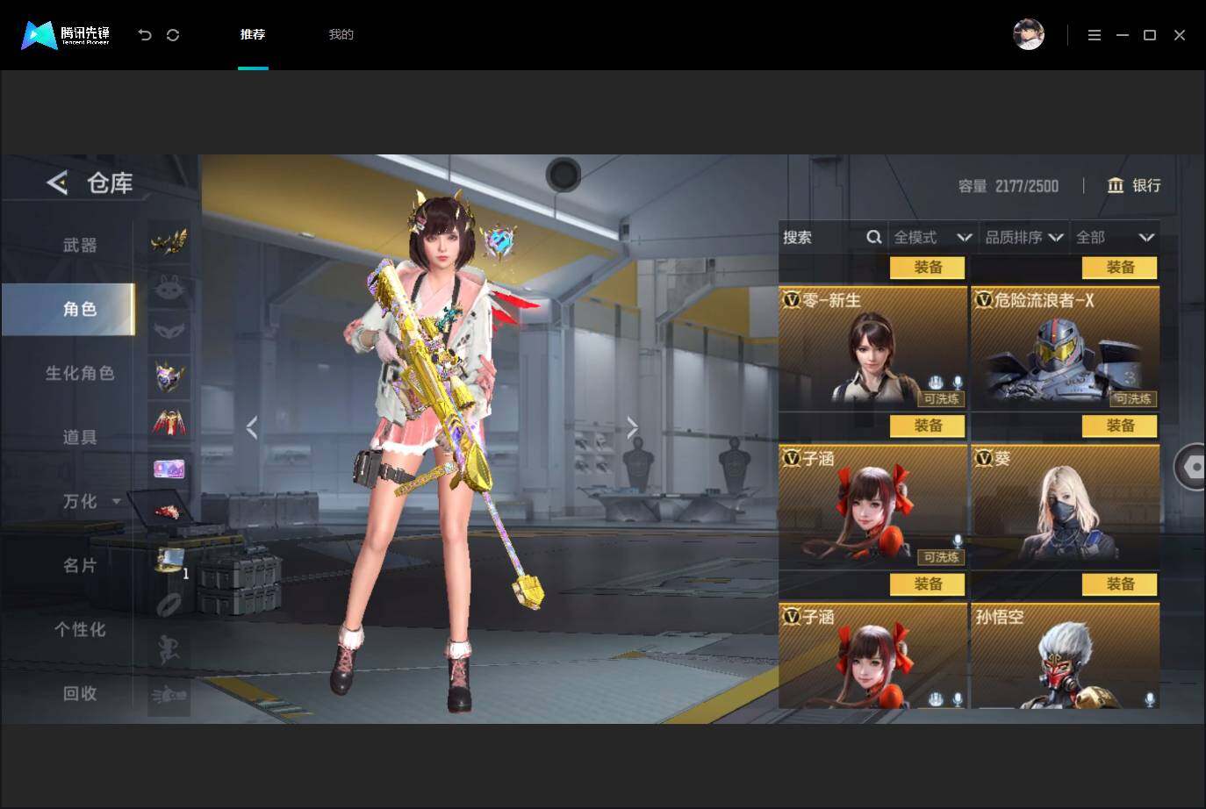Click the back arrow icon in top bar

[145, 35]
